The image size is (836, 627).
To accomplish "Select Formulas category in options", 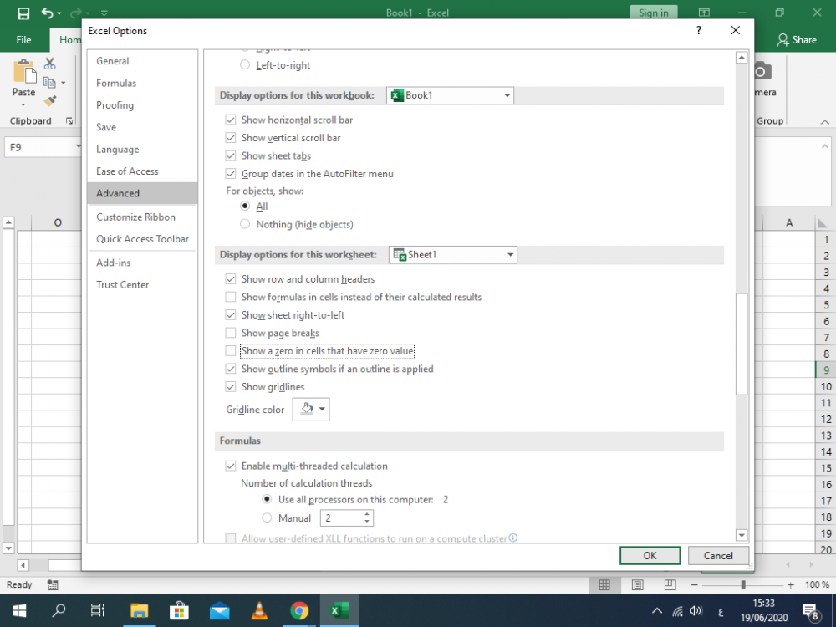I will coord(142,83).
